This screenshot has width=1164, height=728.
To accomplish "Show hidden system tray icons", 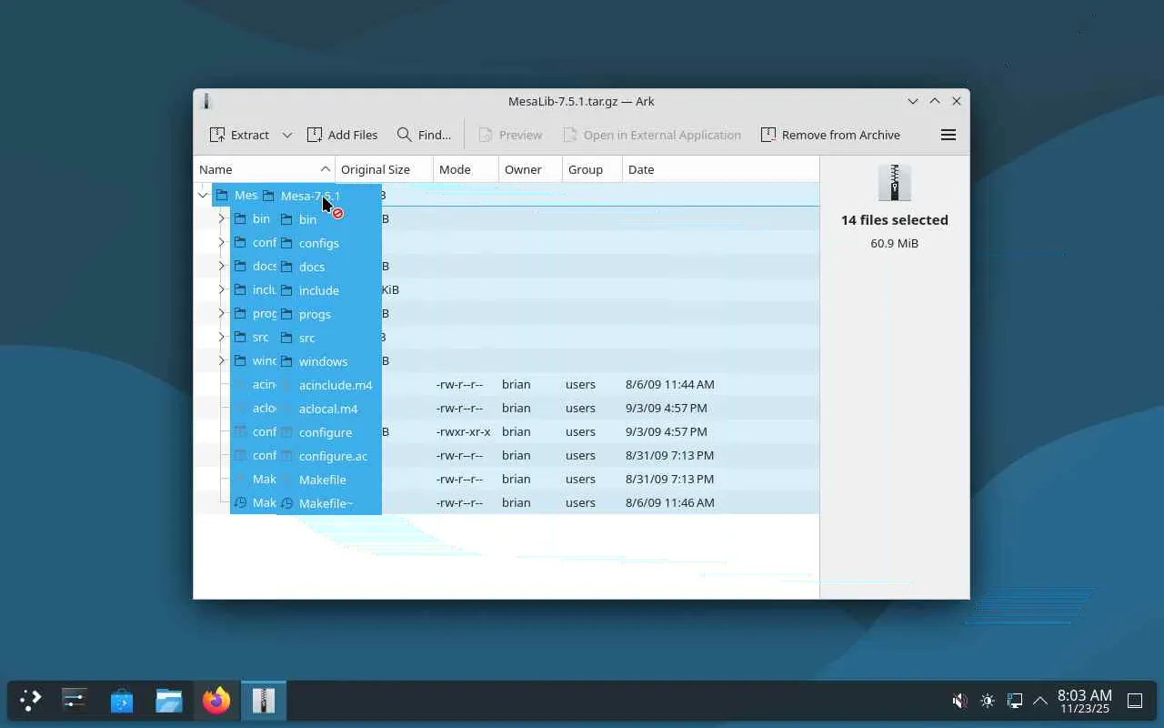I will (1040, 701).
